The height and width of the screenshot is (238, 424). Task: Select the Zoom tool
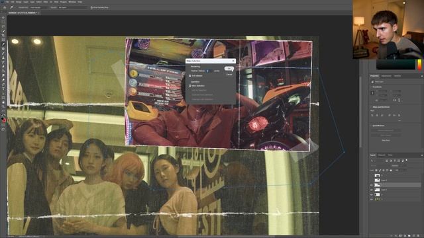point(3,106)
